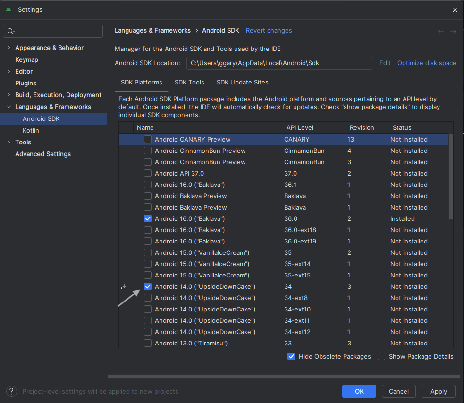Check Android CinnamonBun Preview revision 4 checkbox
Image resolution: width=464 pixels, height=403 pixels.
(148, 151)
